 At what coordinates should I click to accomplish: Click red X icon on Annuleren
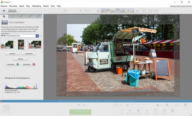(34, 64)
